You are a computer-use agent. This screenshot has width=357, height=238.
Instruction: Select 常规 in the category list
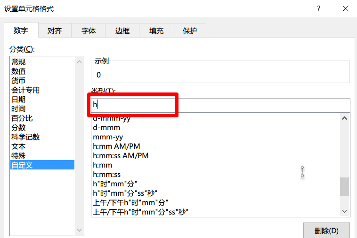(x=42, y=61)
